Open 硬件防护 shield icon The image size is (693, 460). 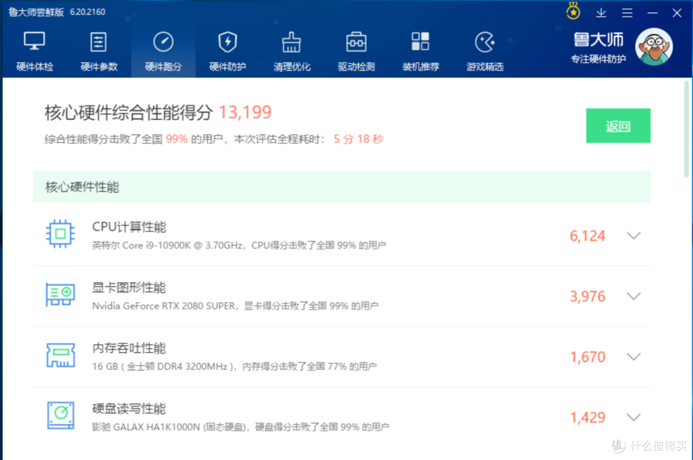tap(228, 42)
